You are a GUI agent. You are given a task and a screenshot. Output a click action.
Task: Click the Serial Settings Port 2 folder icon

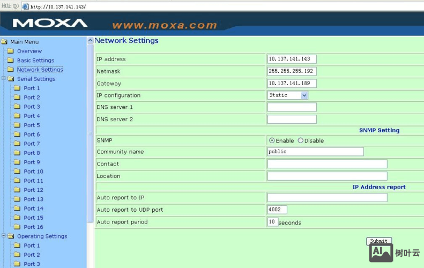click(x=17, y=97)
